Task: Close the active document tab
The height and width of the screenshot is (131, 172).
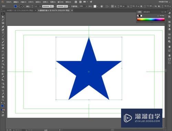Action: click(x=72, y=10)
